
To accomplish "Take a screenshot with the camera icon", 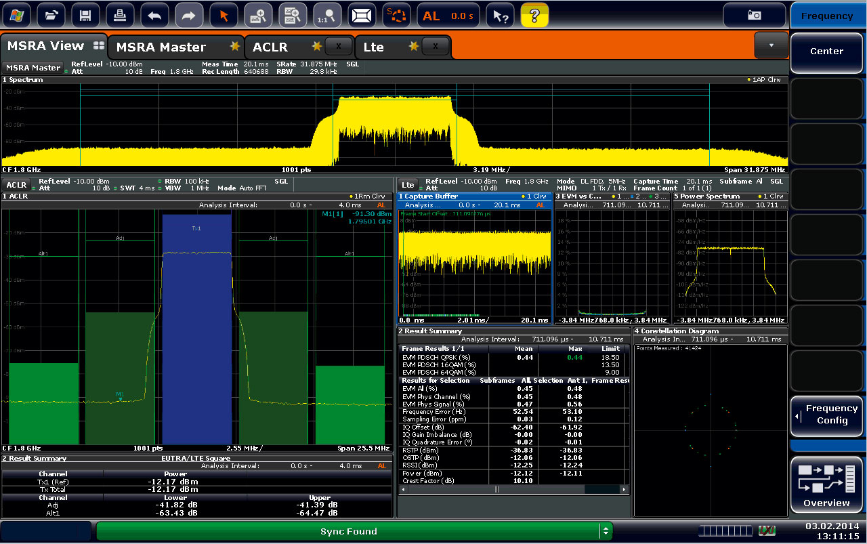I will pos(753,15).
